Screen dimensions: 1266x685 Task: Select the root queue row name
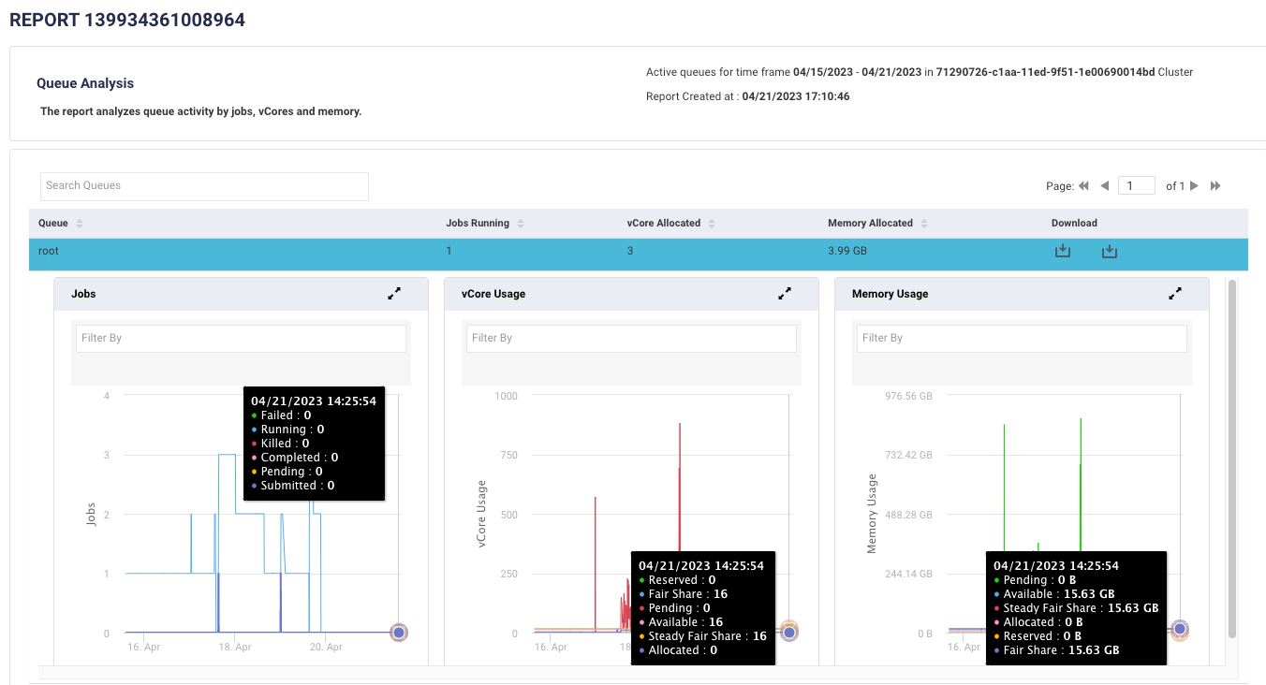49,251
